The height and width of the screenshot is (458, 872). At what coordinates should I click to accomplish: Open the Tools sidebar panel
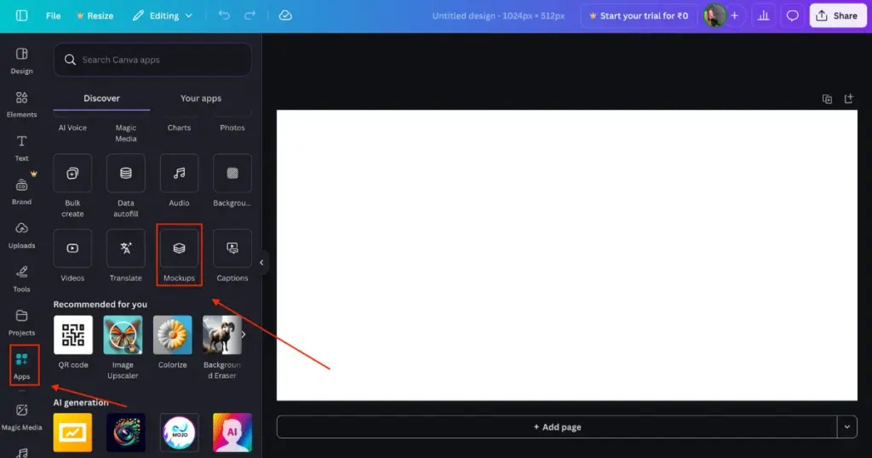[x=21, y=279]
